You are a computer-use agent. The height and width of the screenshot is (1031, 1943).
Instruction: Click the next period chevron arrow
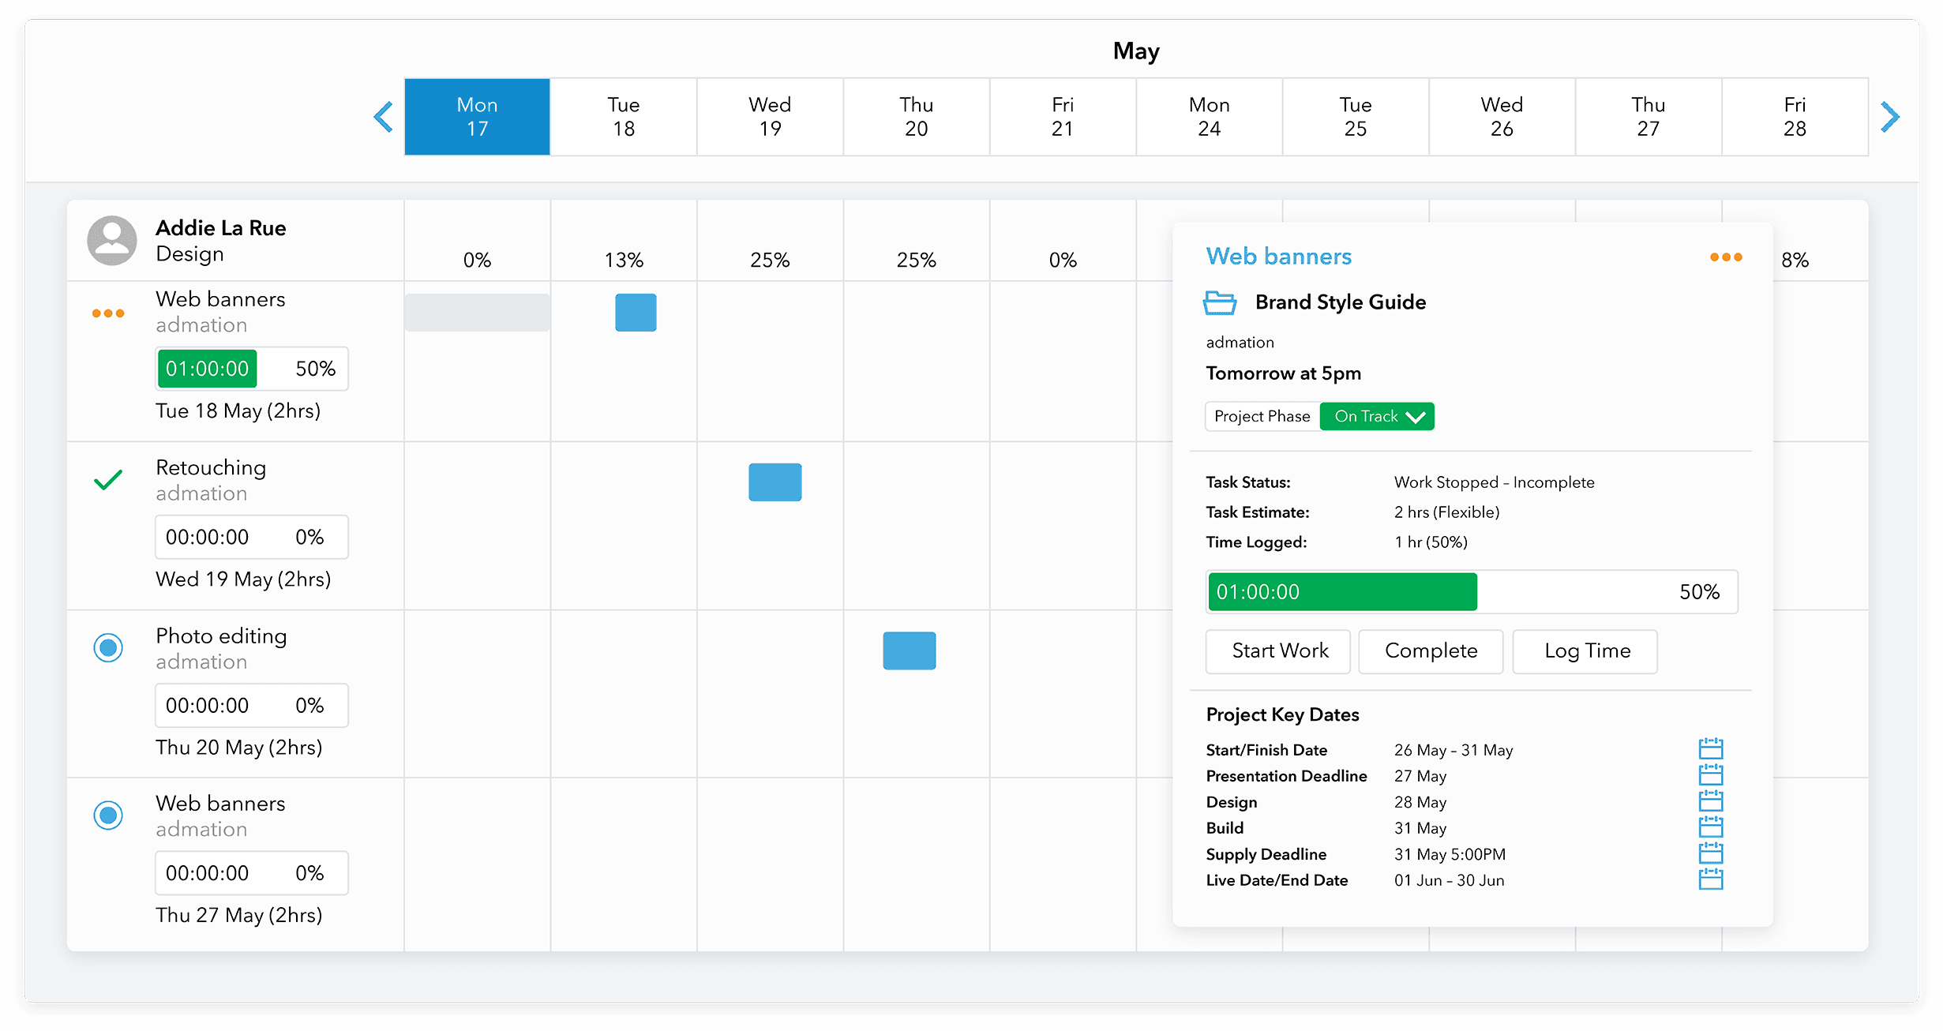1892,116
